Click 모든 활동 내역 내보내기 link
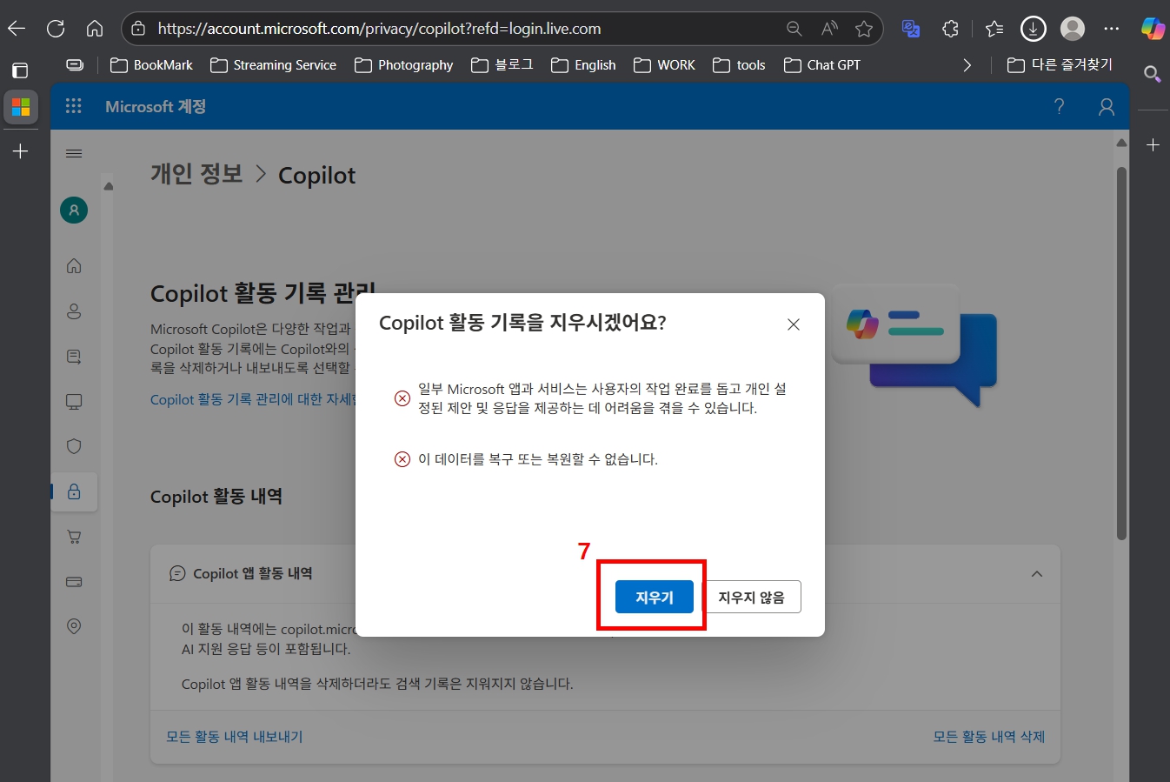This screenshot has height=782, width=1170. click(235, 737)
